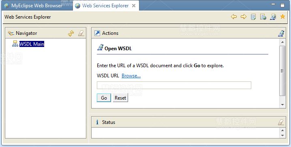Click the Actions pane vertical scrollbar thumb

(x=282, y=71)
